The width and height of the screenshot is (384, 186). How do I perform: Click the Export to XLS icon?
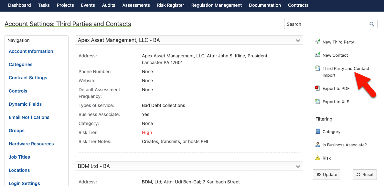pyautogui.click(x=318, y=101)
